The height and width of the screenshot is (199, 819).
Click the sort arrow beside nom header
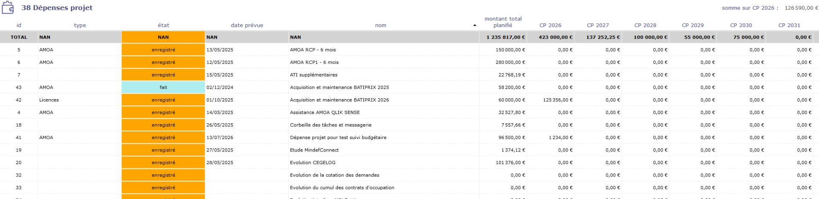click(x=475, y=26)
